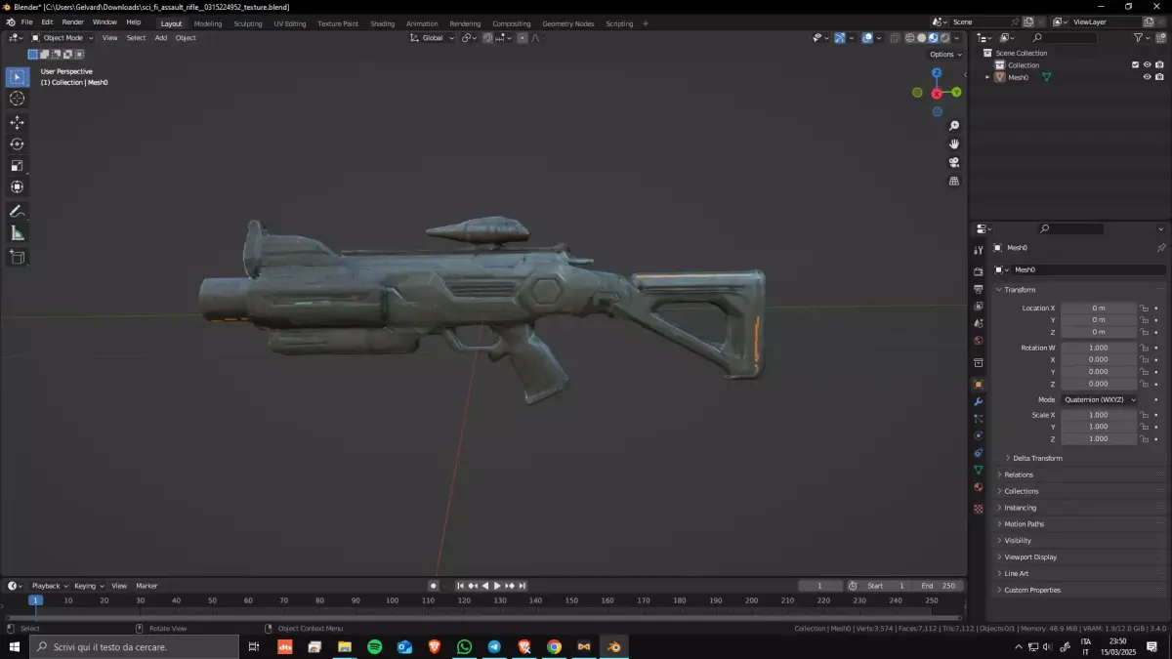Open viewport Options dropdown
The image size is (1172, 659).
[x=945, y=54]
